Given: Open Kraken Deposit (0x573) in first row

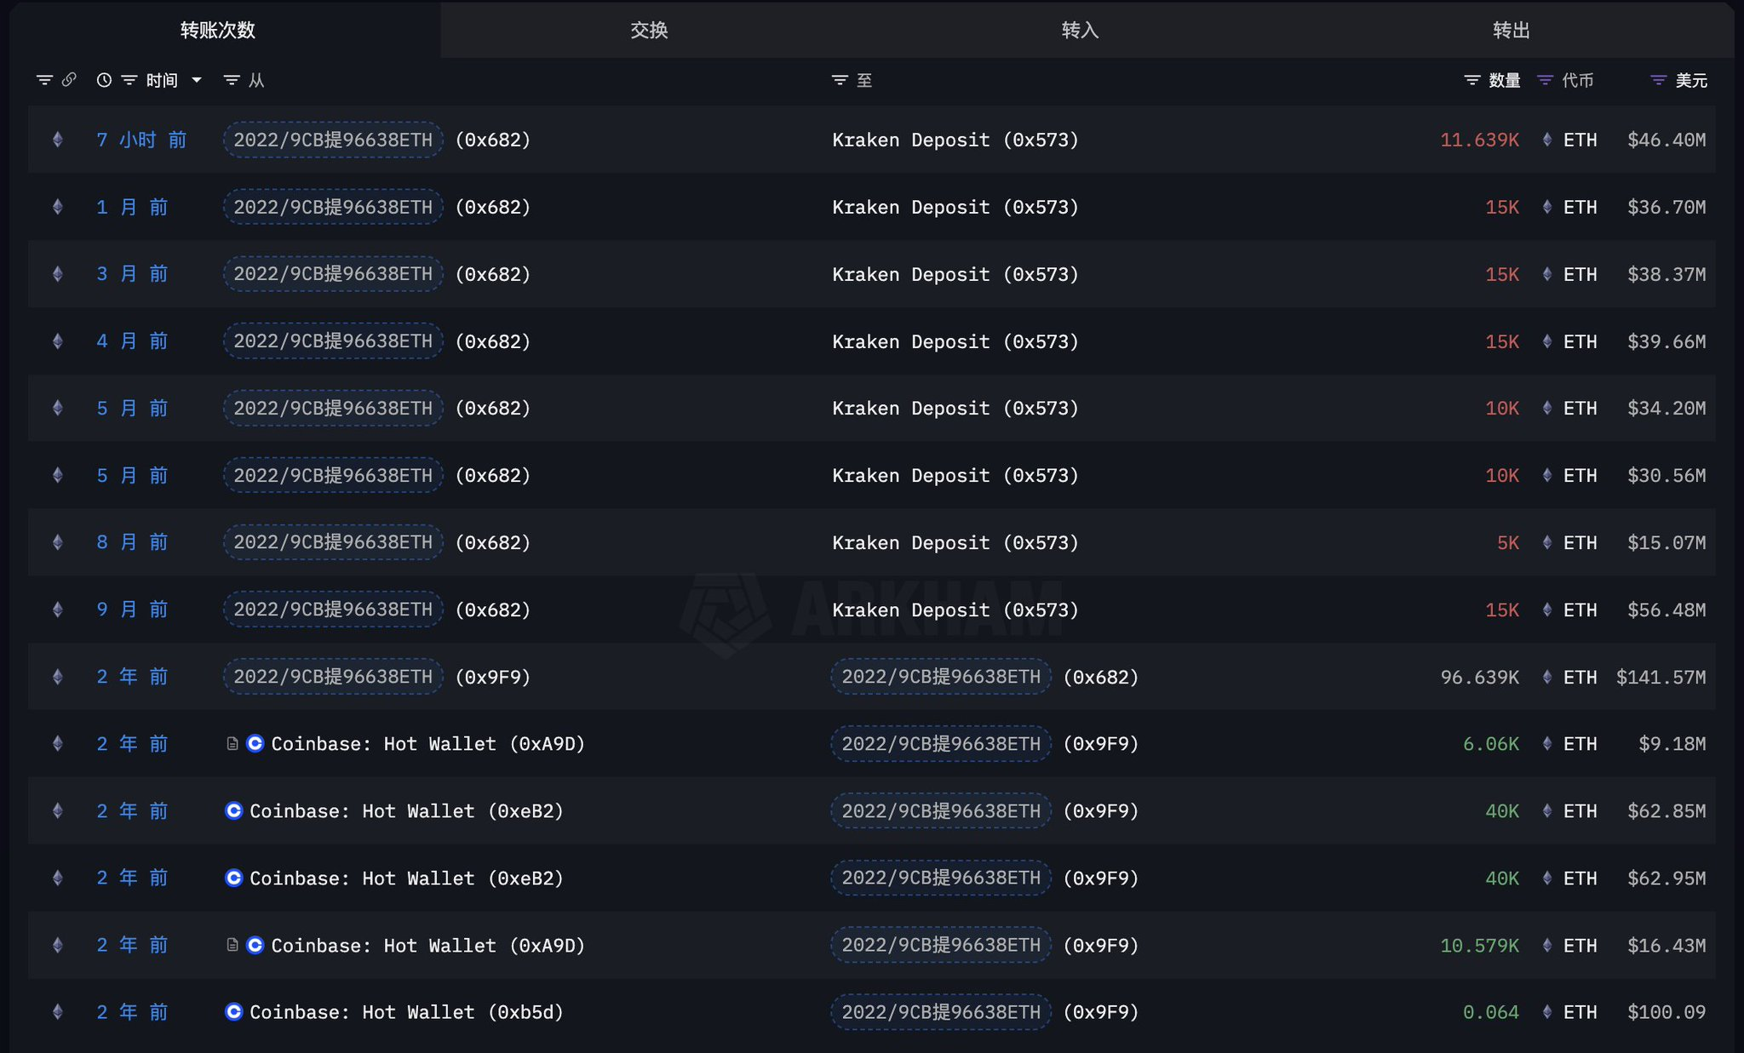Looking at the screenshot, I should pyautogui.click(x=955, y=140).
